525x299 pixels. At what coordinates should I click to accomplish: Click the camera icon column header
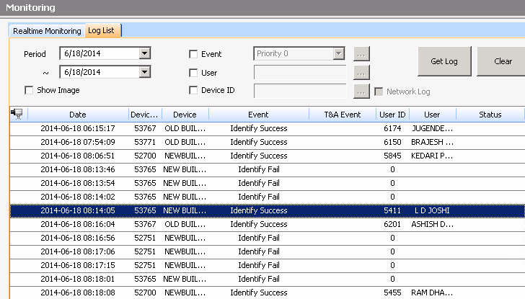[17, 114]
